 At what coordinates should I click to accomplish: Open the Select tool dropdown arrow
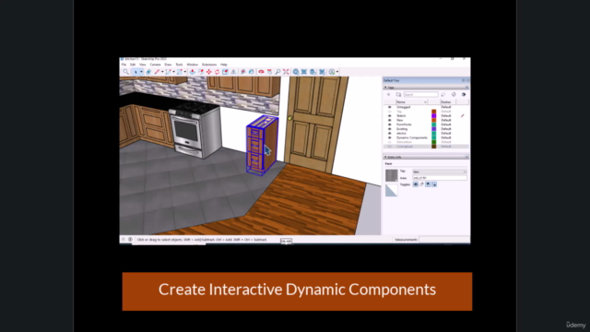click(141, 72)
